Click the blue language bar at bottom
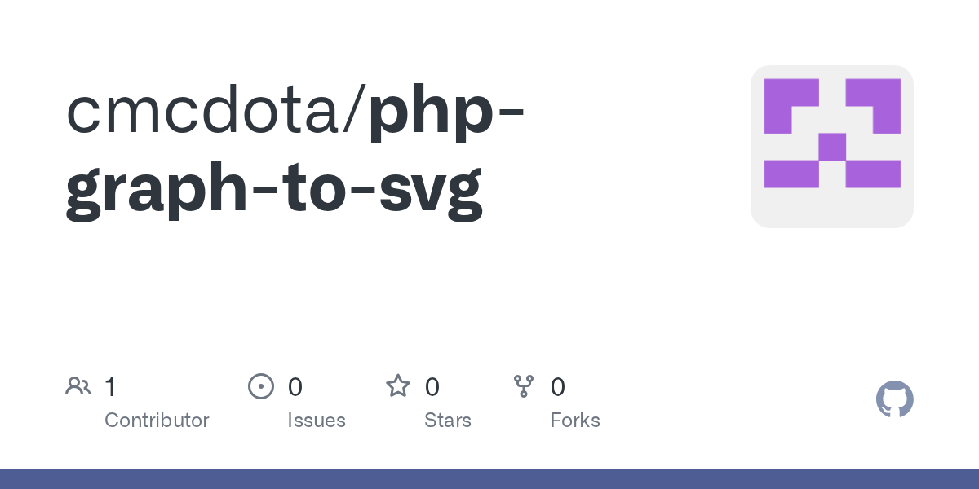The height and width of the screenshot is (489, 979). (x=489, y=479)
